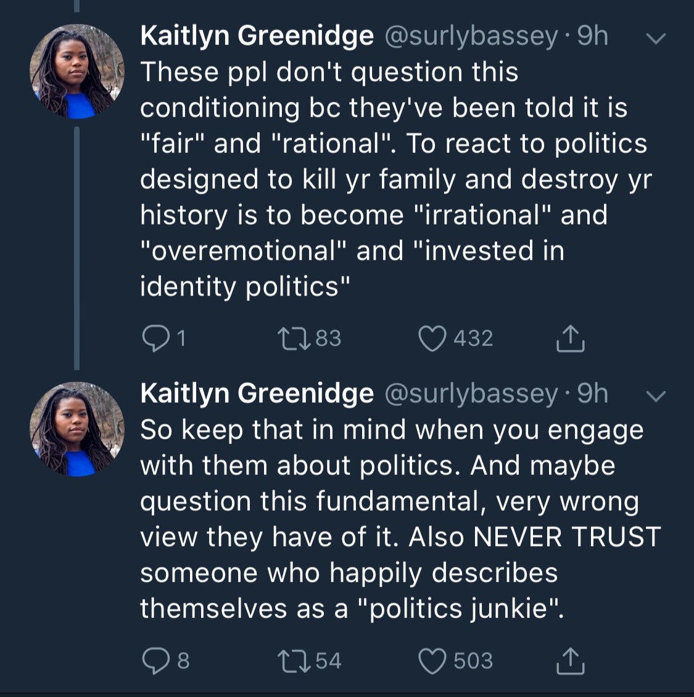Like the tweet with 432 likes
694x697 pixels.
432,338
